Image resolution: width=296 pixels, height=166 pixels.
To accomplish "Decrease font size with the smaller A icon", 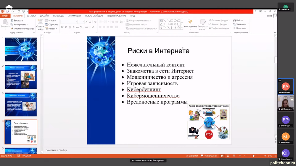I will [x=90, y=22].
